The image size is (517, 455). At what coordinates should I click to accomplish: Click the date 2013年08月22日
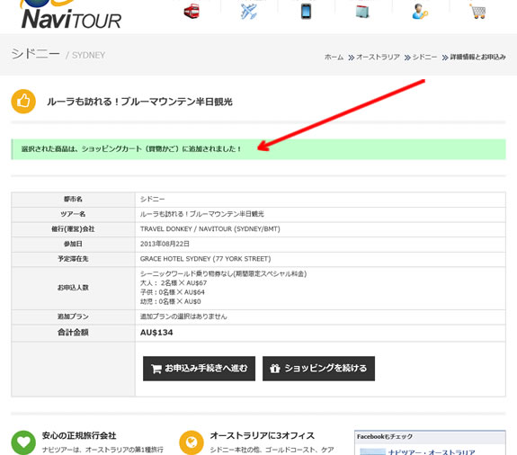(165, 244)
